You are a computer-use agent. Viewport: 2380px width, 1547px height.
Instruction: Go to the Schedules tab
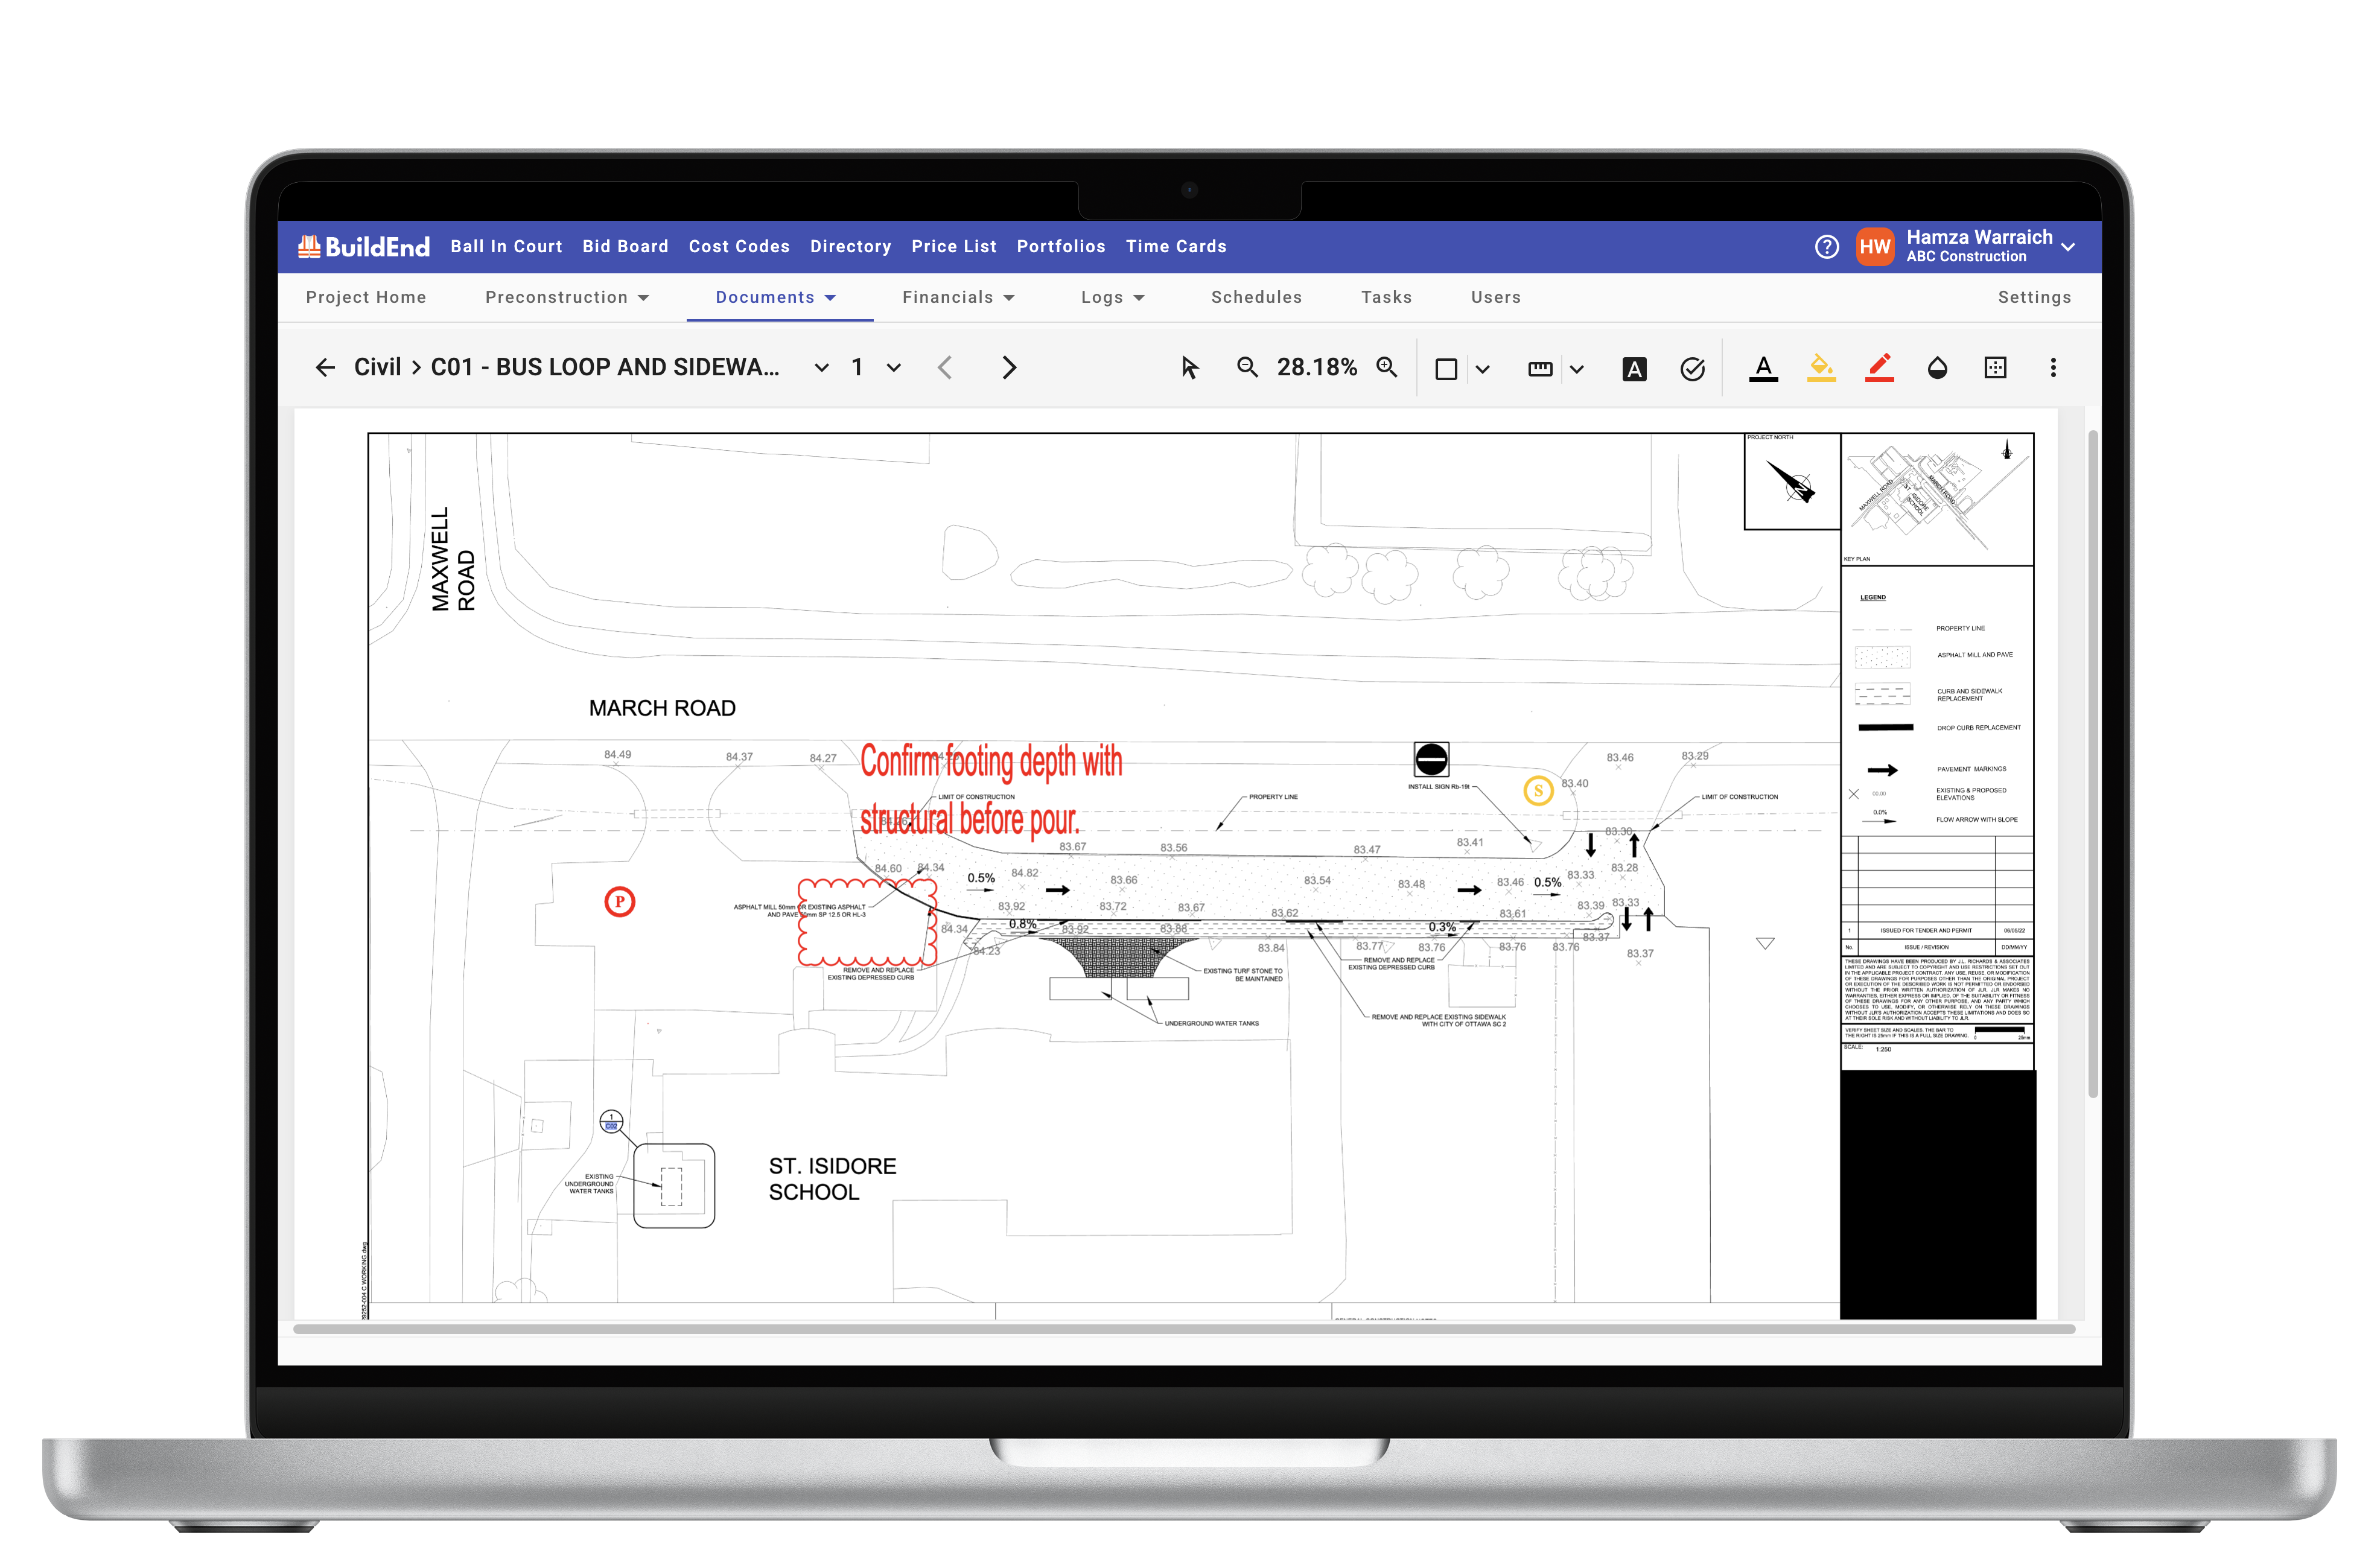1256,297
